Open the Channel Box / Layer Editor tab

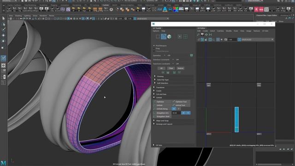[x=266, y=15]
